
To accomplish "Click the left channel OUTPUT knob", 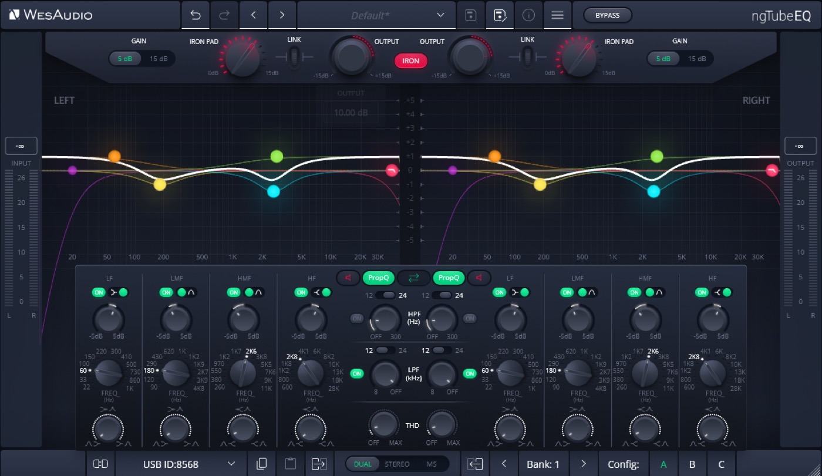I will [351, 56].
